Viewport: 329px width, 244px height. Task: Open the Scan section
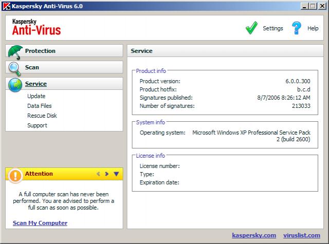(64, 67)
